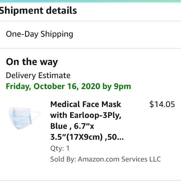The image size is (181, 181).
Task: Click the Blue , 6.7"x title line
Action: click(72, 126)
